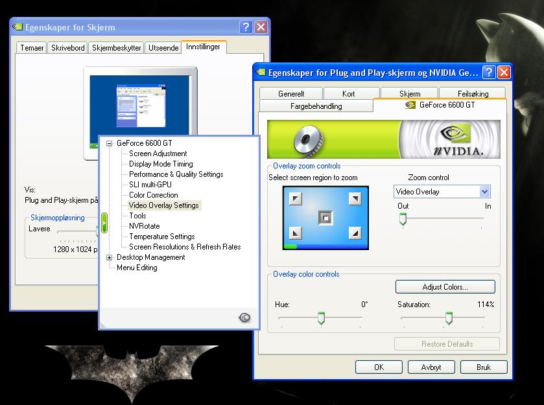The width and height of the screenshot is (544, 405).
Task: Select the GeForce 6600 GT tab
Action: pos(440,105)
